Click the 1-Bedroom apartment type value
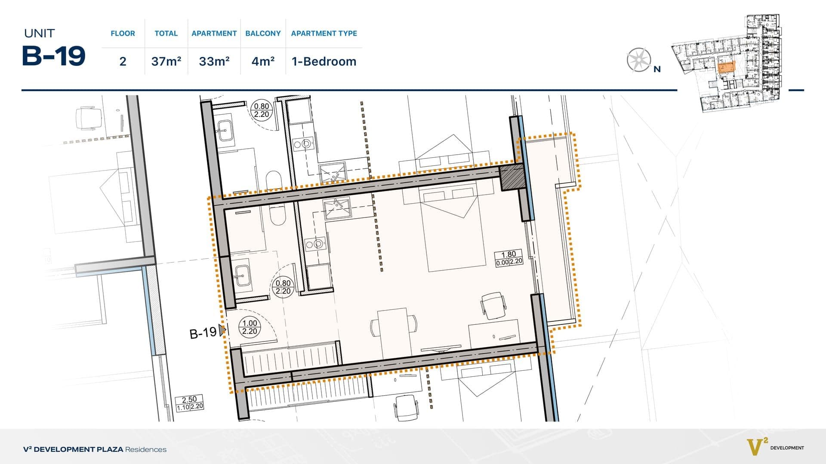Screen dimensions: 826x464 [x=324, y=61]
